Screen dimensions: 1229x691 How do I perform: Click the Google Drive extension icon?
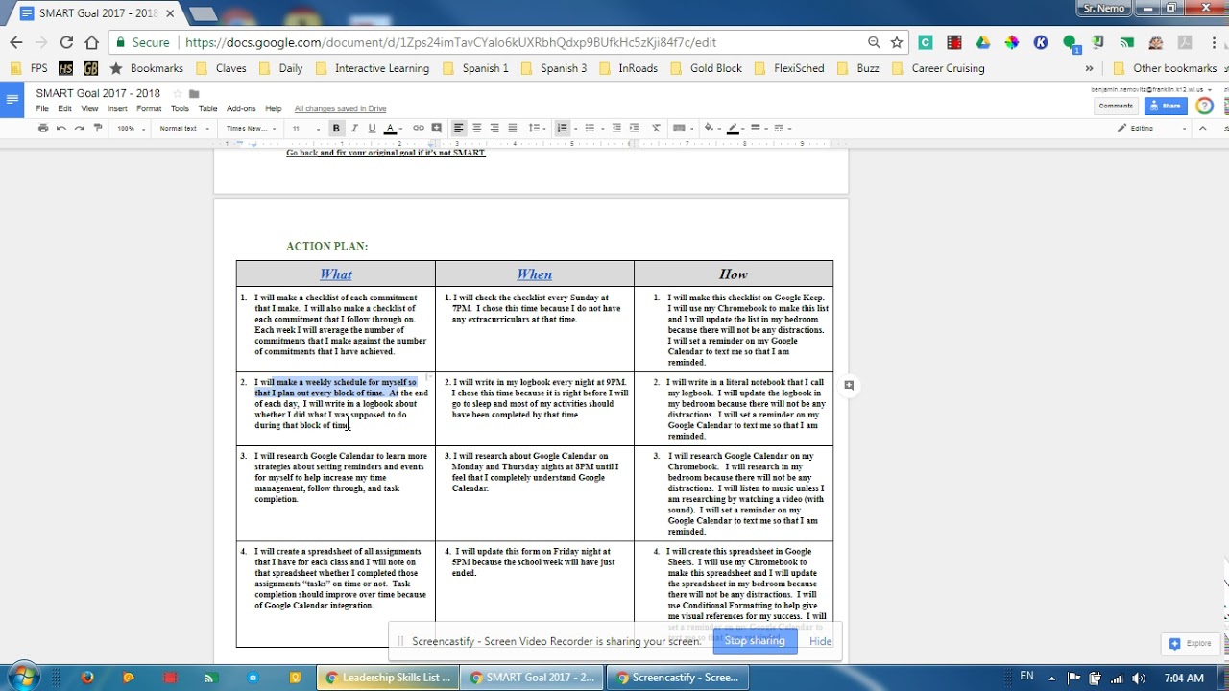click(x=982, y=42)
